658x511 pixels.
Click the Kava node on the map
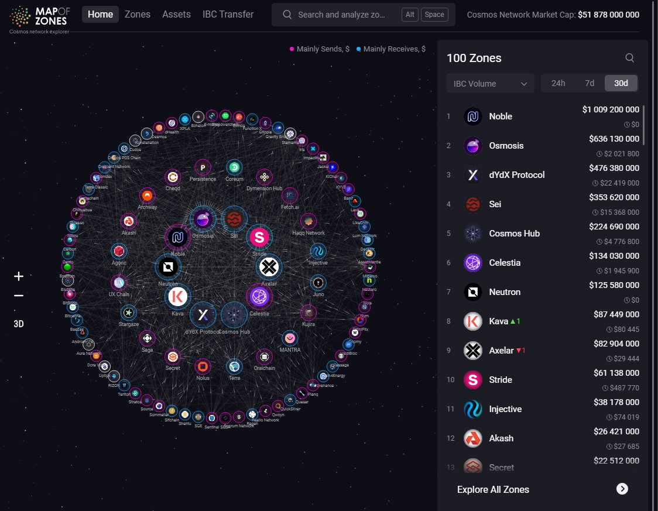tap(177, 297)
